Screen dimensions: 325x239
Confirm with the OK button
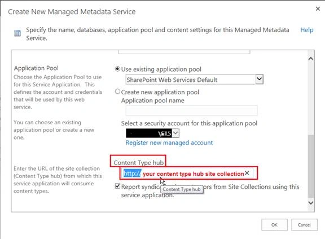[x=274, y=225]
